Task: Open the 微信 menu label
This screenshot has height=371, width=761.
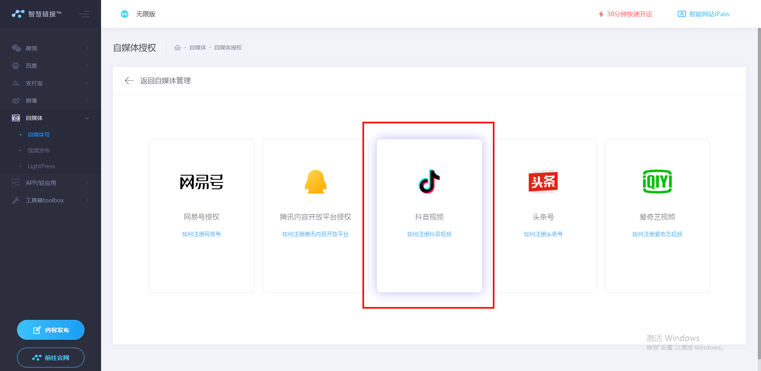Action: (31, 48)
